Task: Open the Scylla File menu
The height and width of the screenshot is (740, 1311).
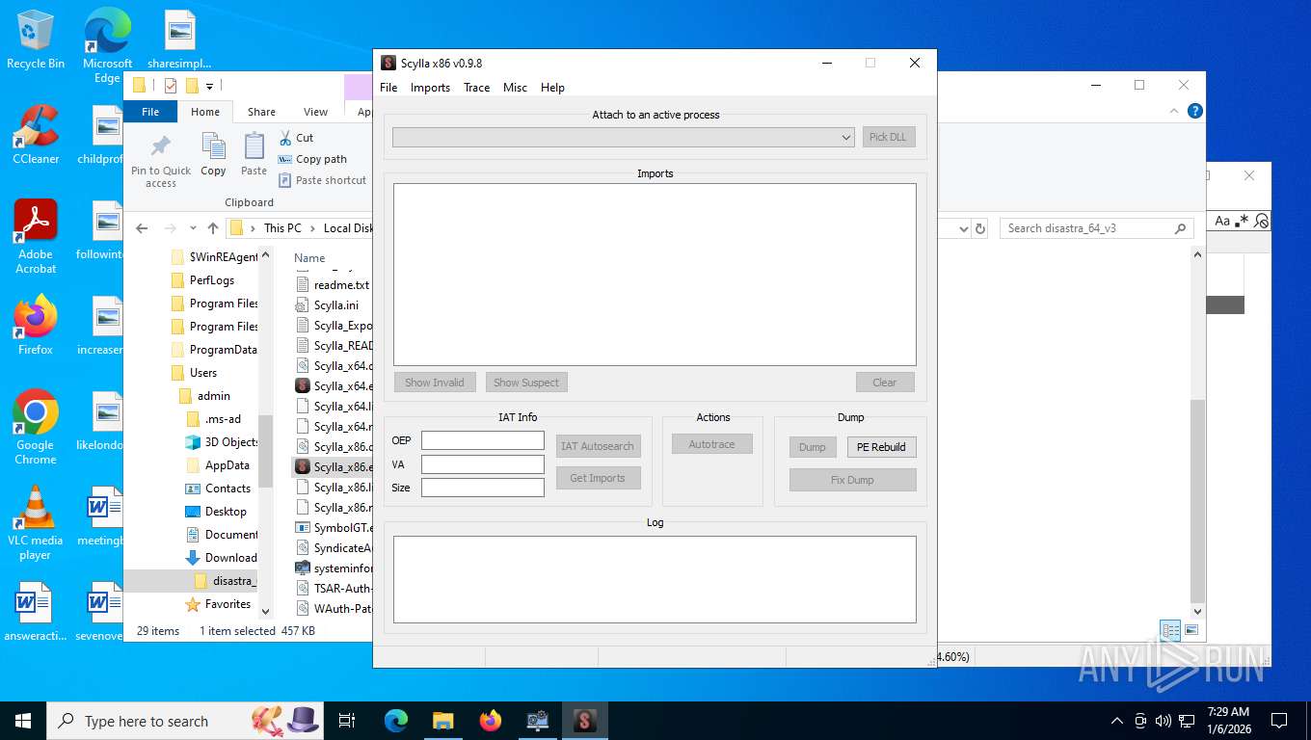Action: 388,88
